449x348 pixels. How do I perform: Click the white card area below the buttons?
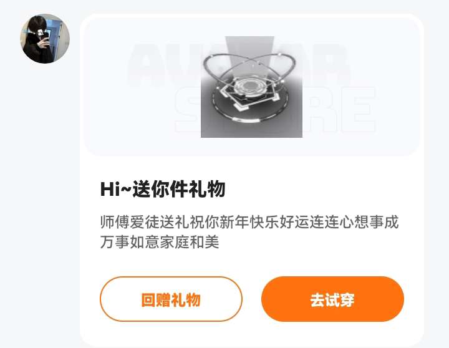pos(252,334)
